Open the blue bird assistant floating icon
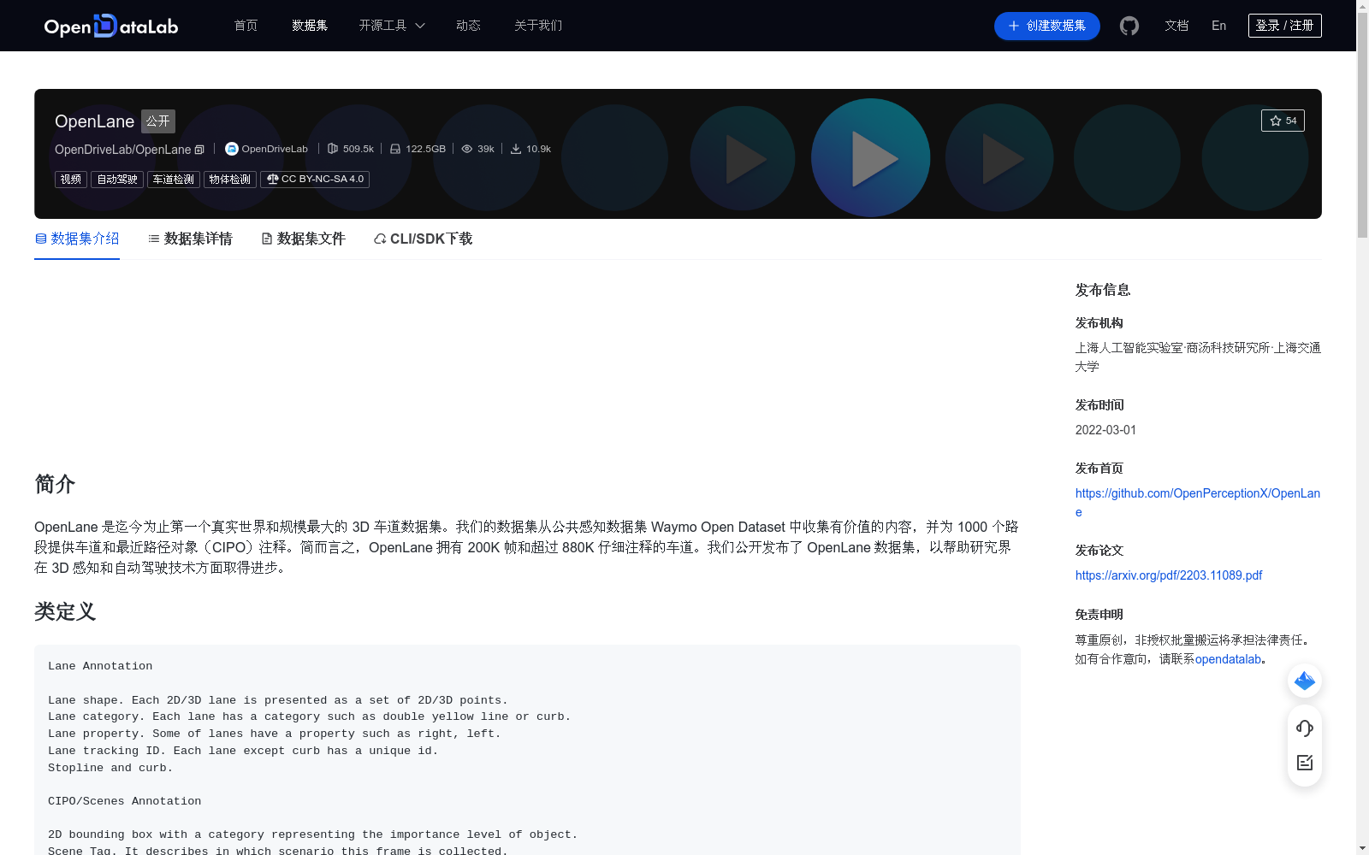Image resolution: width=1369 pixels, height=855 pixels. [x=1305, y=681]
